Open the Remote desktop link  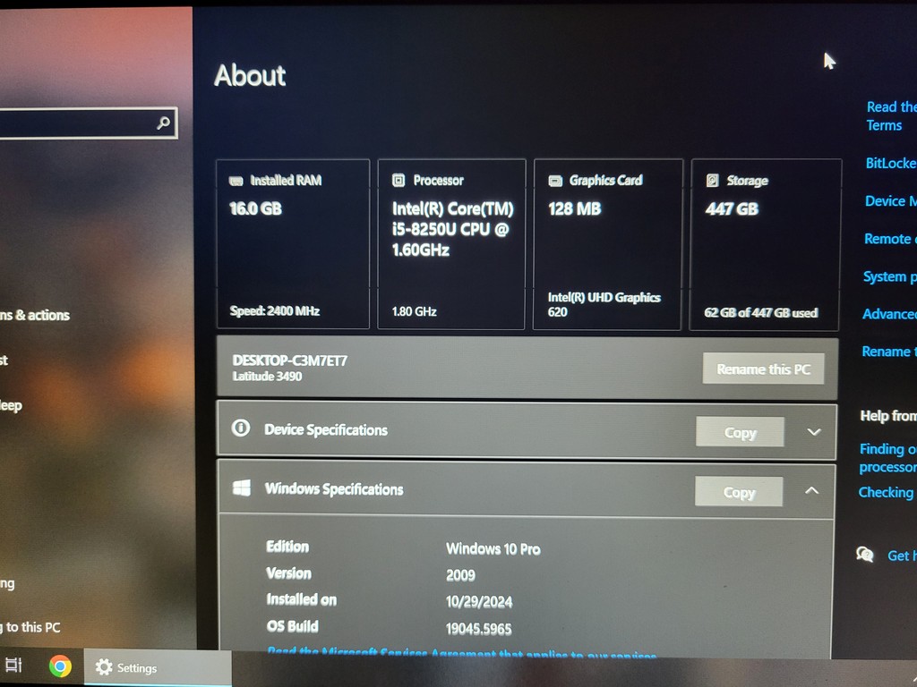tap(890, 239)
